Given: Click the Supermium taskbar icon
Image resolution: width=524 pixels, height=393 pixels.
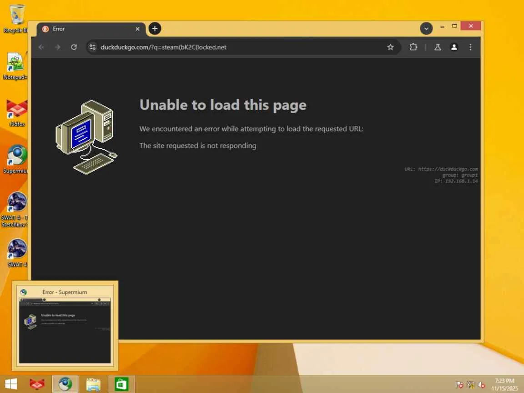Looking at the screenshot, I should 65,384.
